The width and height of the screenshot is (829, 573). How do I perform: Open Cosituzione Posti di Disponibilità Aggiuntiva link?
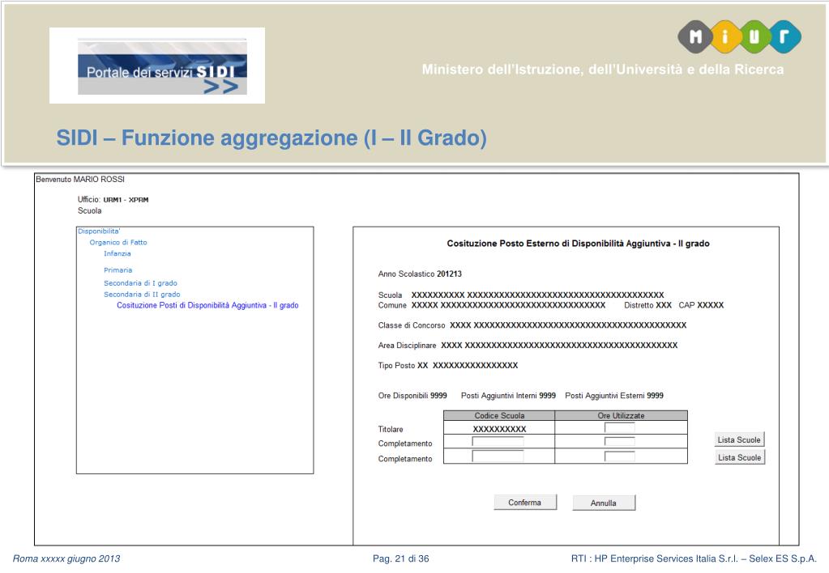[x=207, y=305]
